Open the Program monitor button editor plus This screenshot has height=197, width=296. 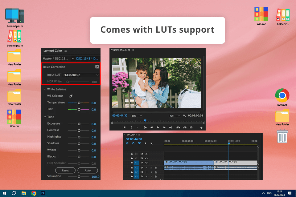click(201, 128)
